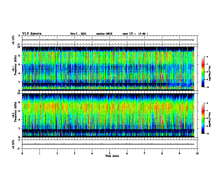The height and width of the screenshot is (172, 222).
Task: Click inside the ch.2 spectrogram panel
Action: pyautogui.click(x=108, y=115)
